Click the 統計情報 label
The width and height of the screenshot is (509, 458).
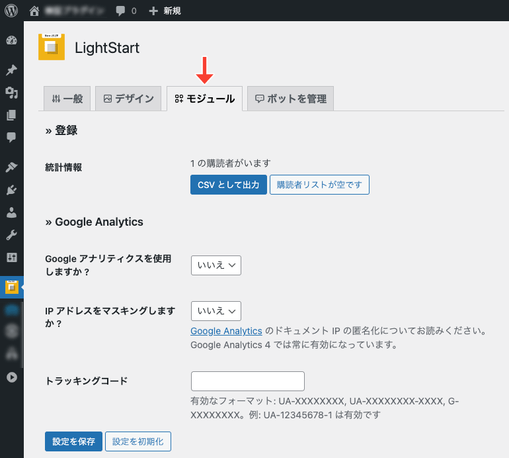(x=63, y=167)
